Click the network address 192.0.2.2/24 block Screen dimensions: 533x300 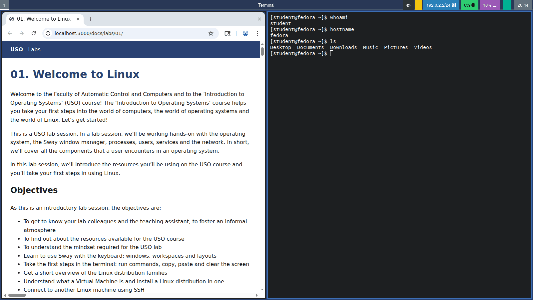coord(441,5)
